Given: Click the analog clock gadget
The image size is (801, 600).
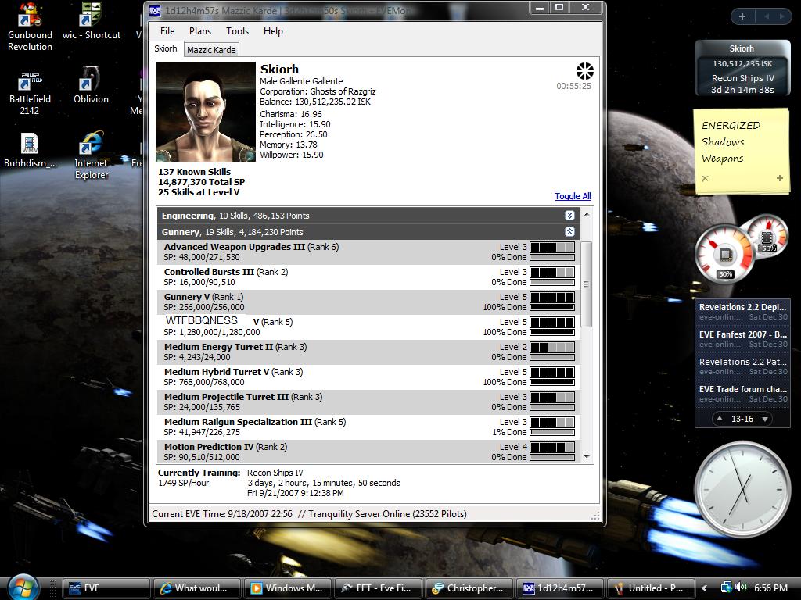Looking at the screenshot, I should click(x=742, y=489).
